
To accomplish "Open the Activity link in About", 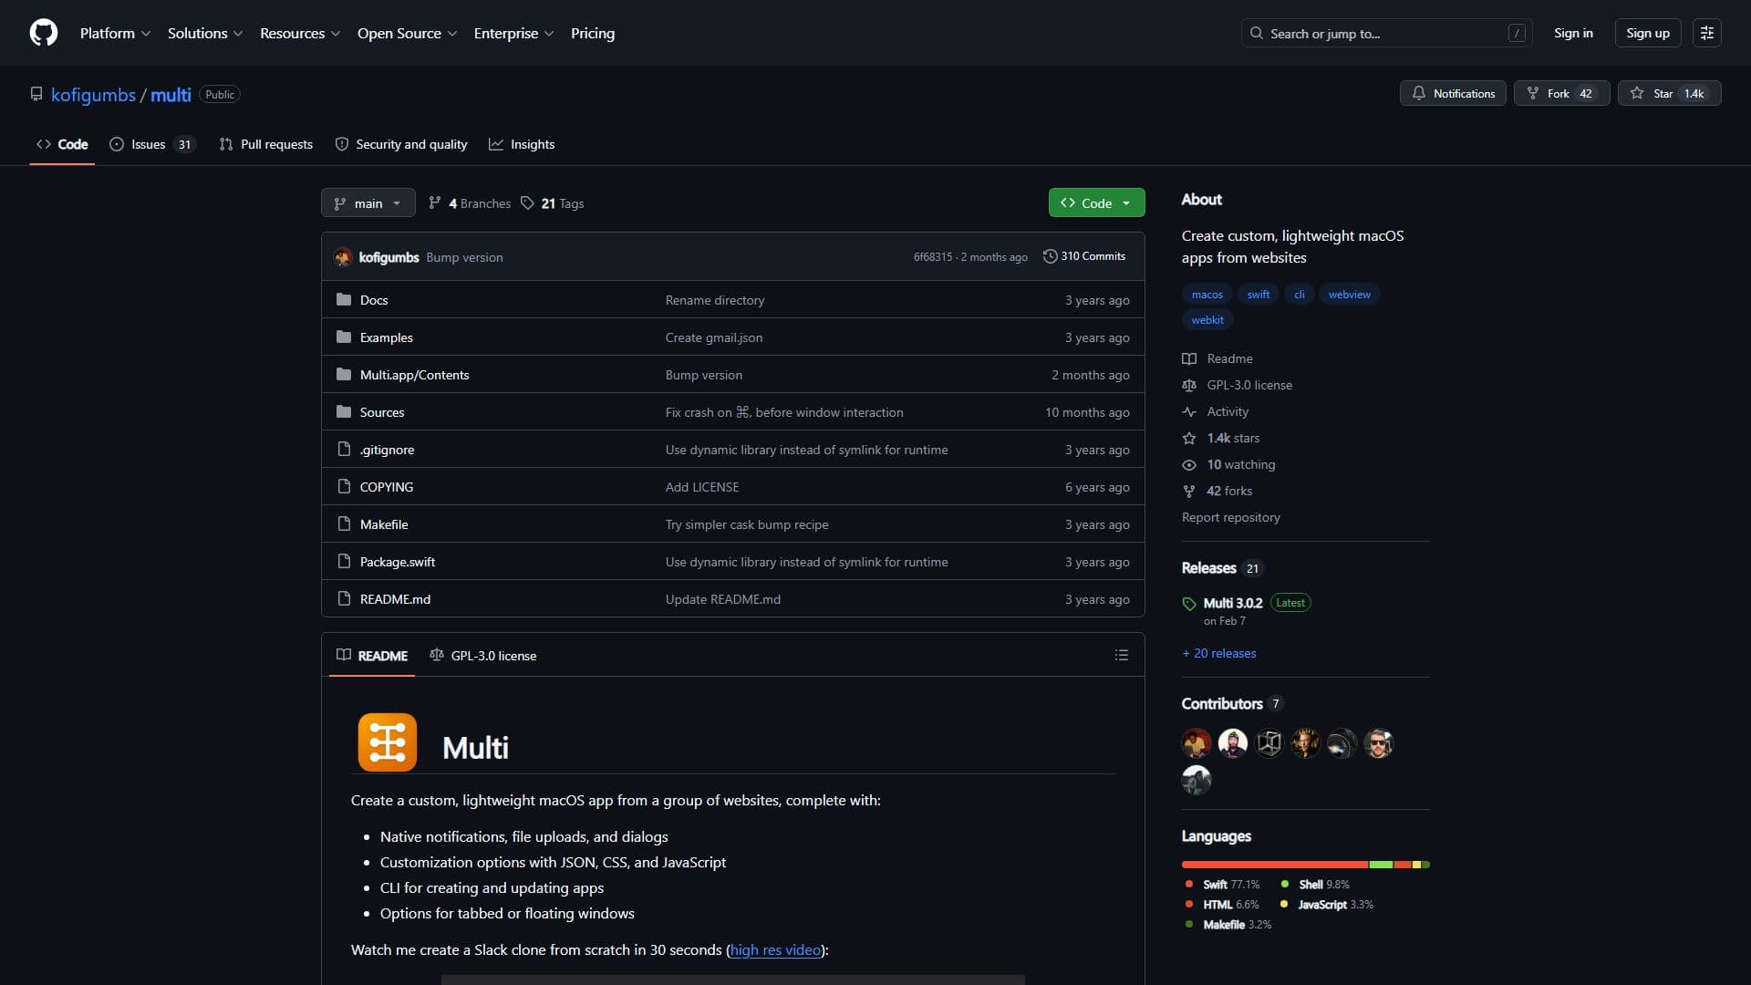I will tap(1228, 411).
